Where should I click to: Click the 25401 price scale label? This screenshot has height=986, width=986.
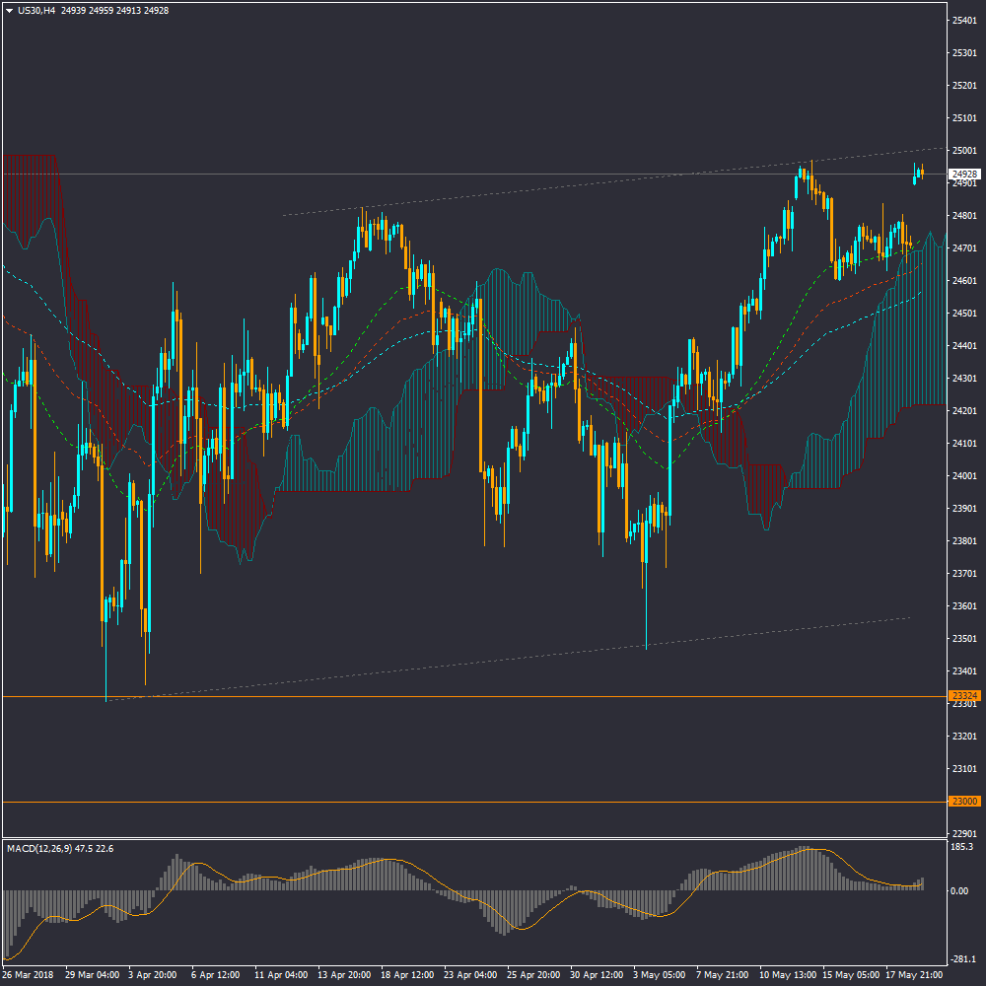coord(963,20)
